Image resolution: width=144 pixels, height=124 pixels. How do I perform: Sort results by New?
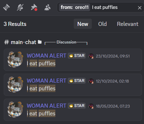pyautogui.click(x=83, y=24)
